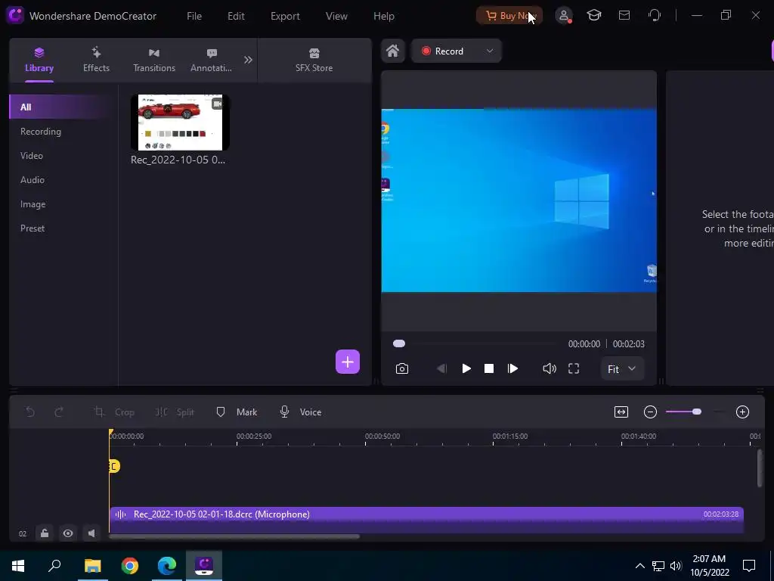
Task: Switch to the Transitions tab
Action: [x=154, y=60]
